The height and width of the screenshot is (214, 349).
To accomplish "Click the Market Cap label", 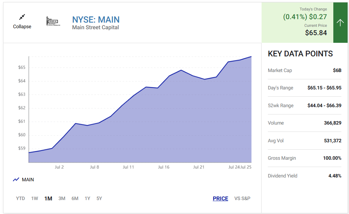I will (280, 70).
